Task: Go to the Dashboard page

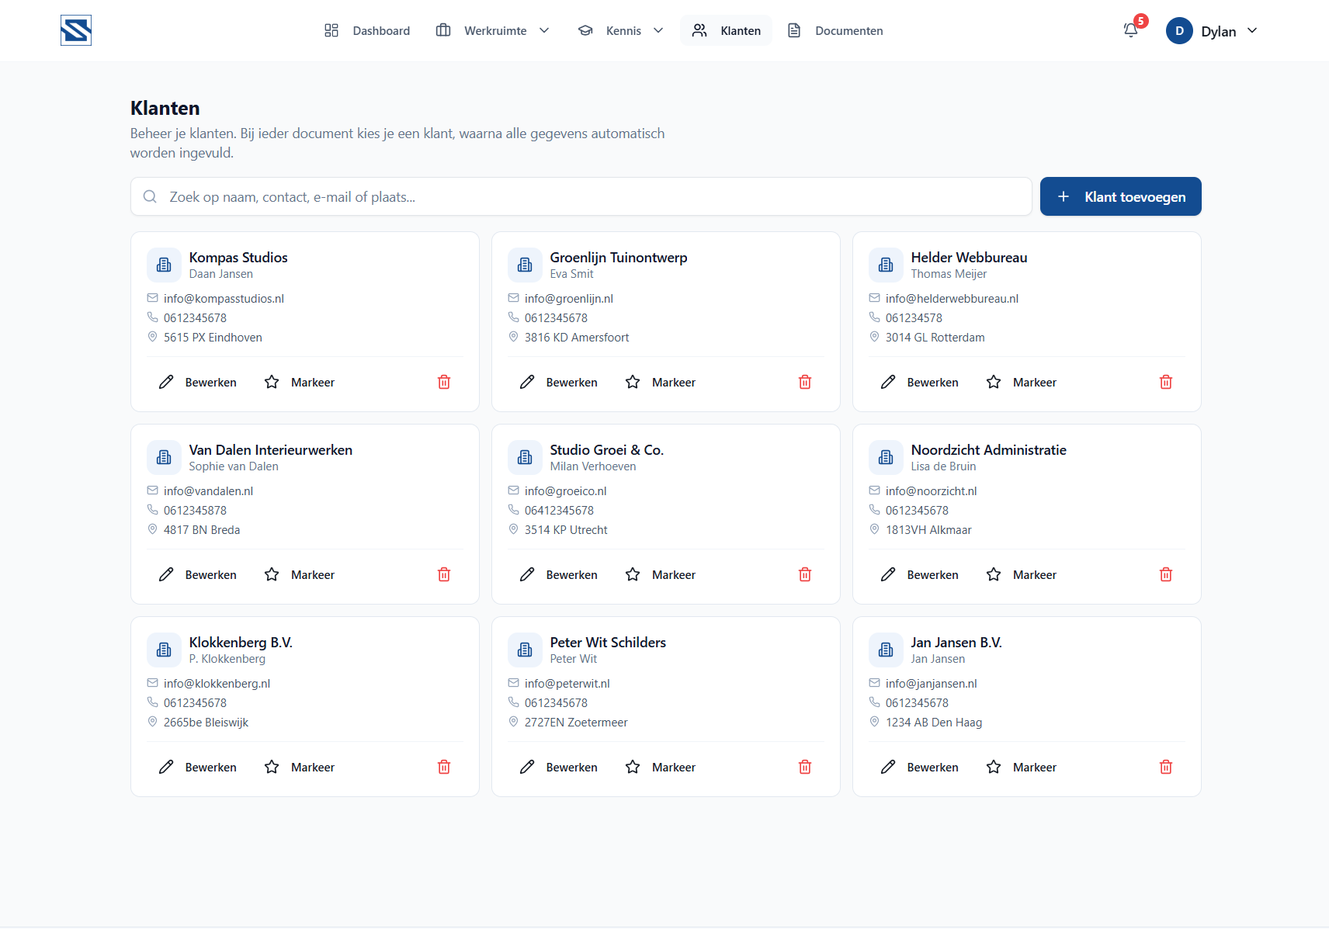Action: click(367, 30)
